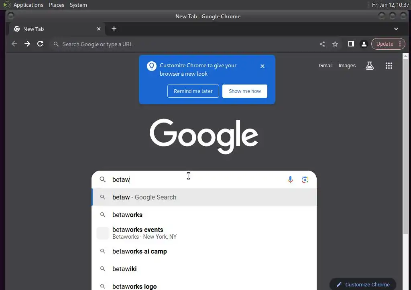Open the Search Labs flask icon
The image size is (411, 290).
click(x=370, y=66)
